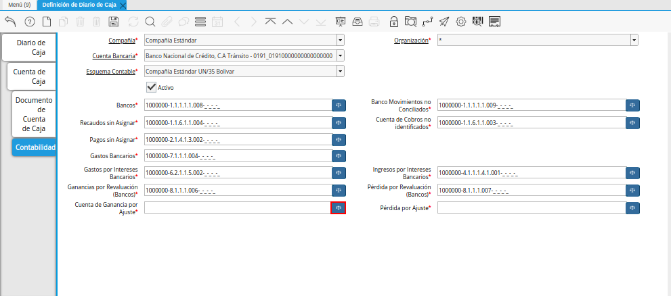Click the parent tab left chevron icon
Screen dimensions: 671x296
pyautogui.click(x=237, y=22)
